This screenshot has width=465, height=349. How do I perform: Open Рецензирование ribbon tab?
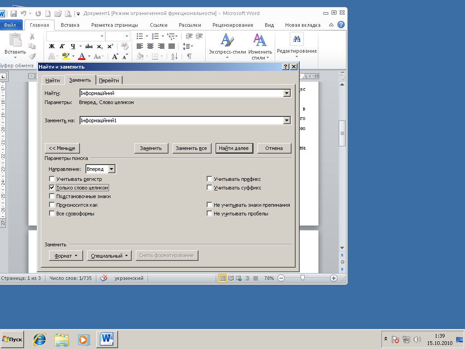tap(233, 25)
